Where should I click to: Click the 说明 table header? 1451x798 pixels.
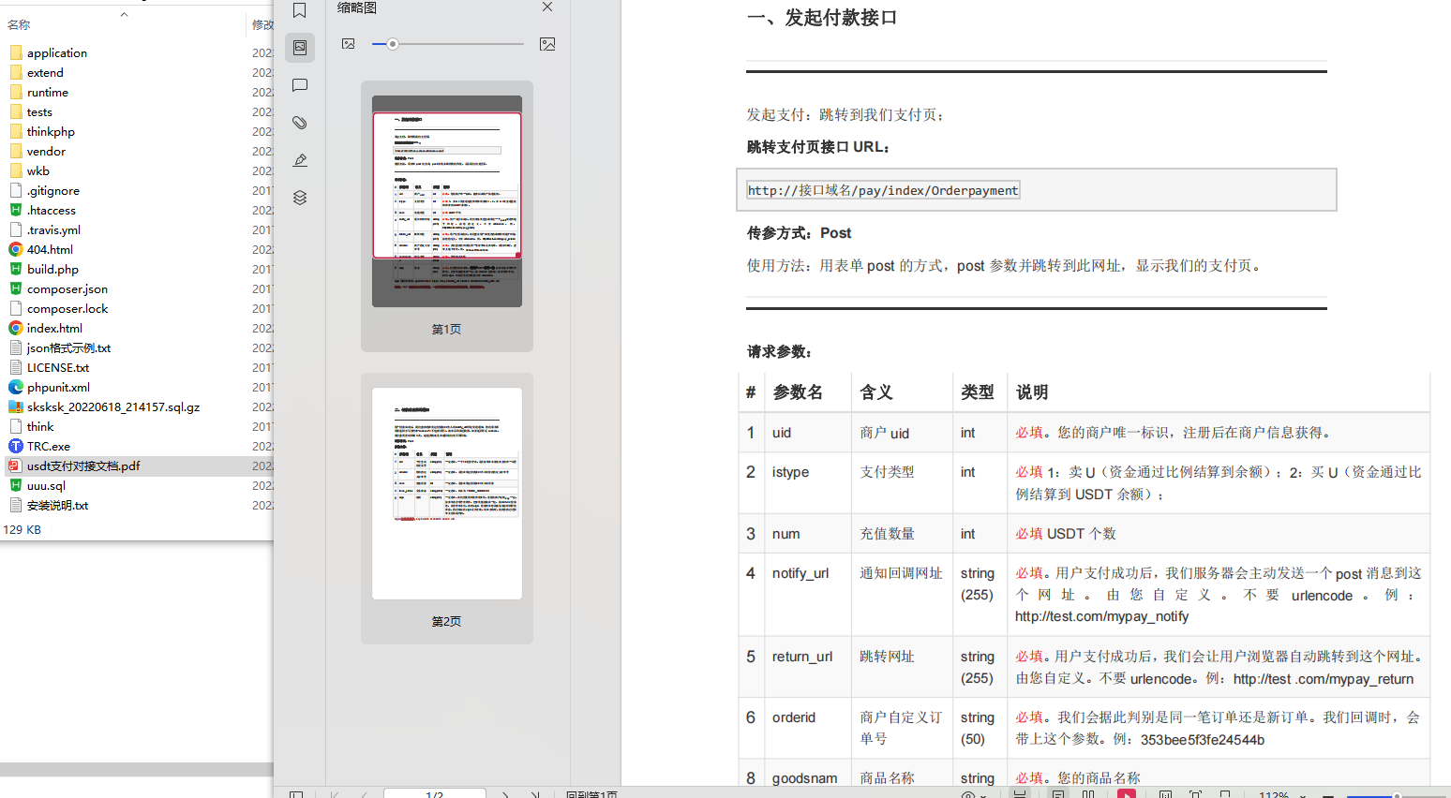click(x=1032, y=392)
